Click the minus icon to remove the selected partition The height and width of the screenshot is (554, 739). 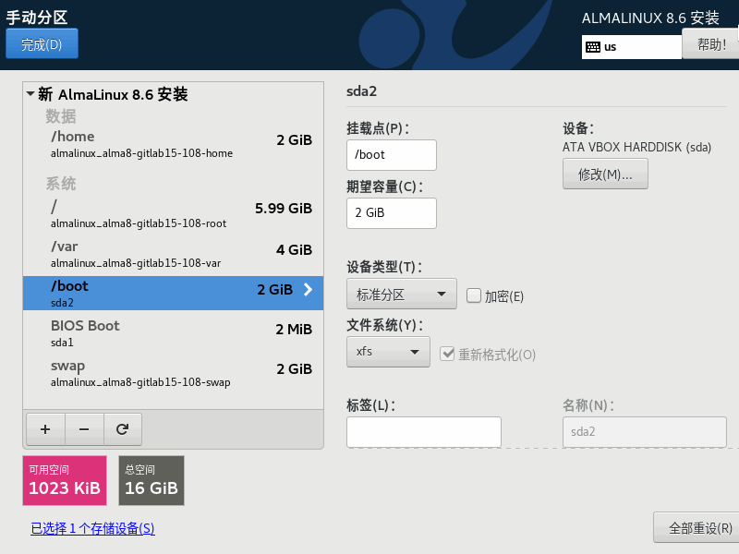(x=84, y=429)
